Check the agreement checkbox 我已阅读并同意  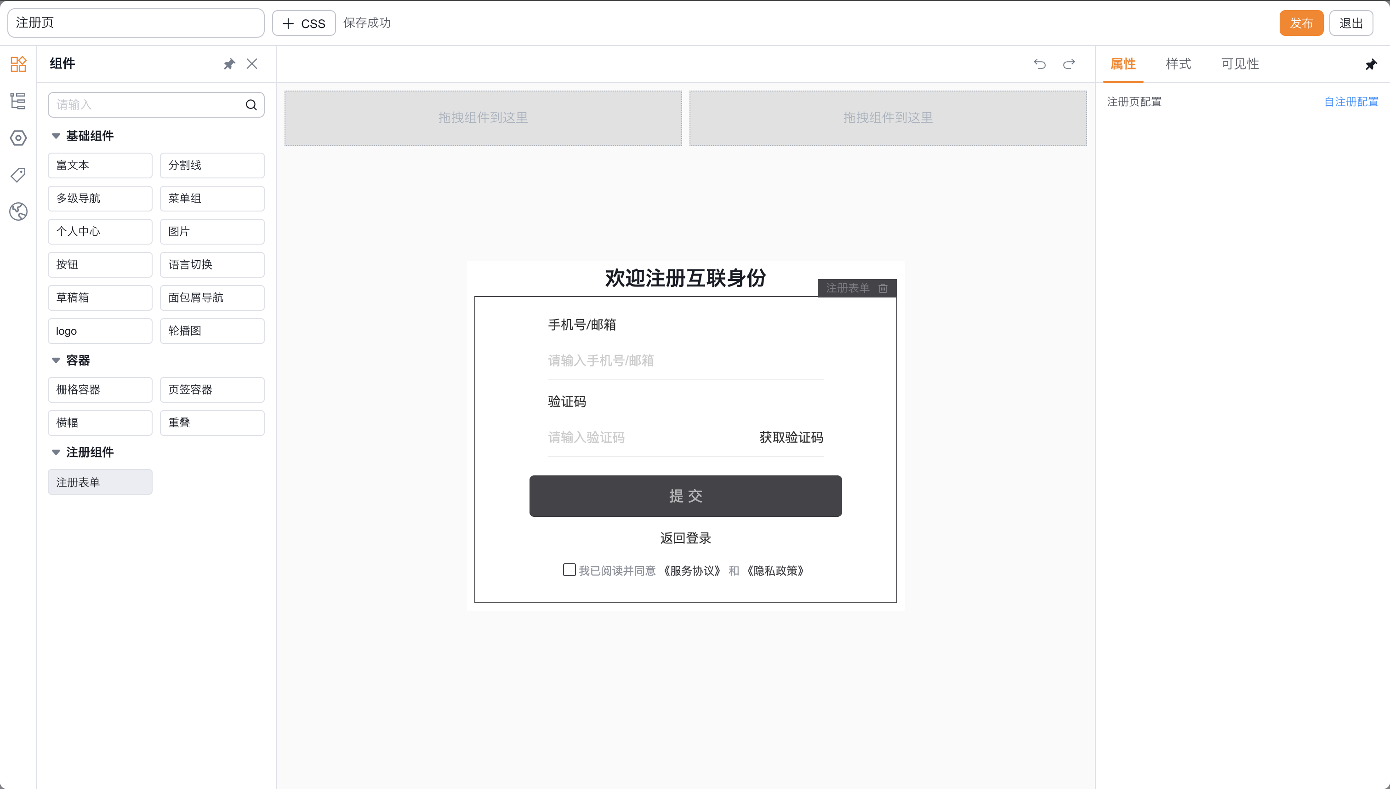(x=569, y=570)
